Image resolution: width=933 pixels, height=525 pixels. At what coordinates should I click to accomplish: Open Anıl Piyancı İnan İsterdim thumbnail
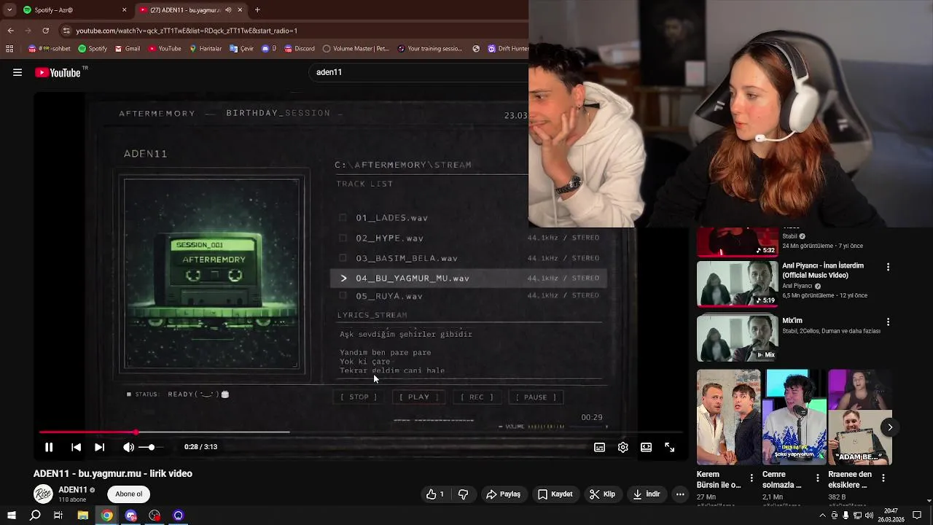point(738,284)
